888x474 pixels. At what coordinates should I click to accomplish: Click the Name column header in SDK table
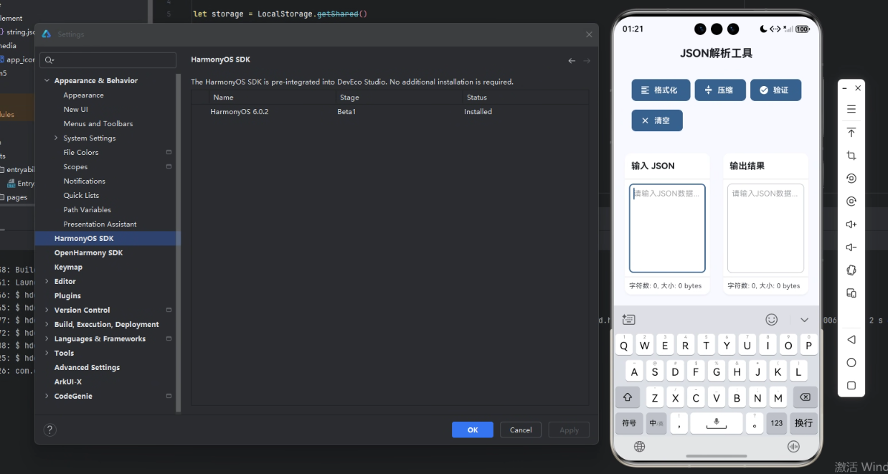(273, 98)
